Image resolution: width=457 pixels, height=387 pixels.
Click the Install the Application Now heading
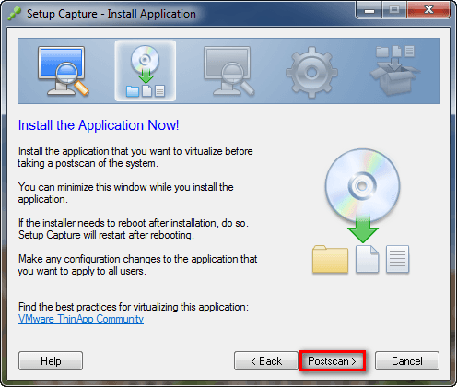tap(99, 125)
